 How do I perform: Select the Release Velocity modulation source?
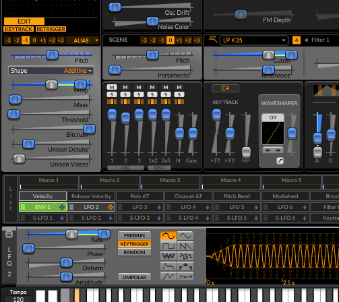click(91, 196)
